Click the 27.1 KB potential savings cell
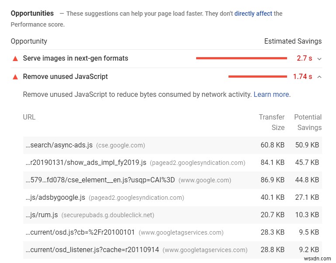Image resolution: width=336 pixels, height=263 pixels. tap(307, 197)
